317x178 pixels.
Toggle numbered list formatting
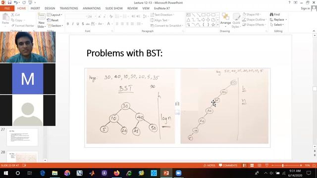click(x=125, y=16)
